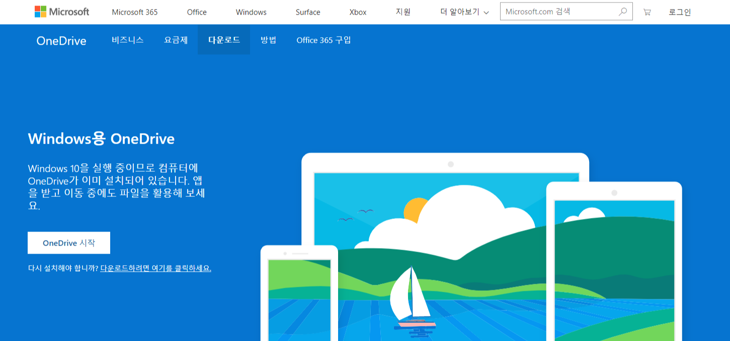Click the search magnifier icon
This screenshot has width=730, height=341.
click(623, 12)
